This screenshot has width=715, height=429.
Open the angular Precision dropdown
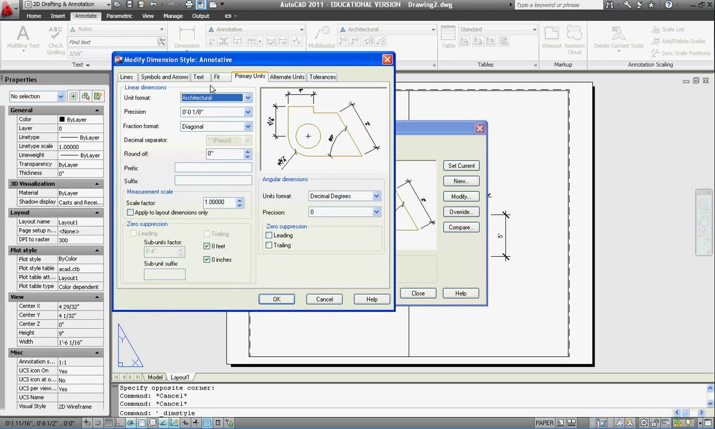344,212
